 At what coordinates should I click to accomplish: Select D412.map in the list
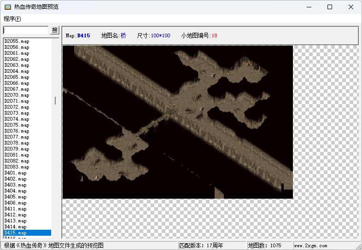coord(27,215)
